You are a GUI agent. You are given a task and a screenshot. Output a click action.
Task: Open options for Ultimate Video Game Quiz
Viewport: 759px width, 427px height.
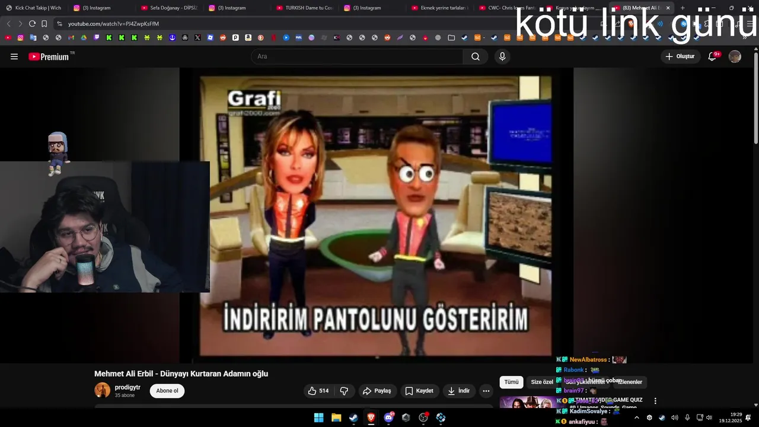tap(655, 401)
